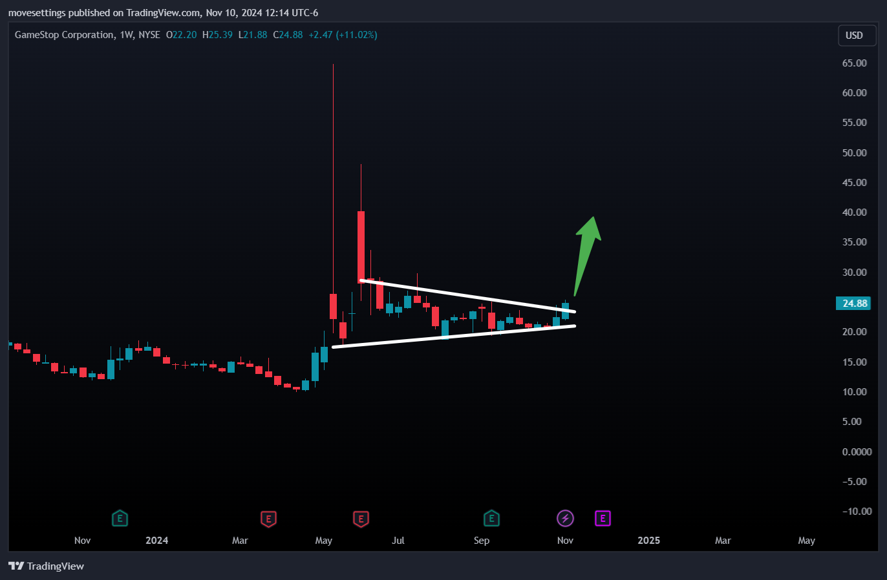Click the 24.88 current price tag on the axis
This screenshot has width=887, height=580.
point(855,303)
